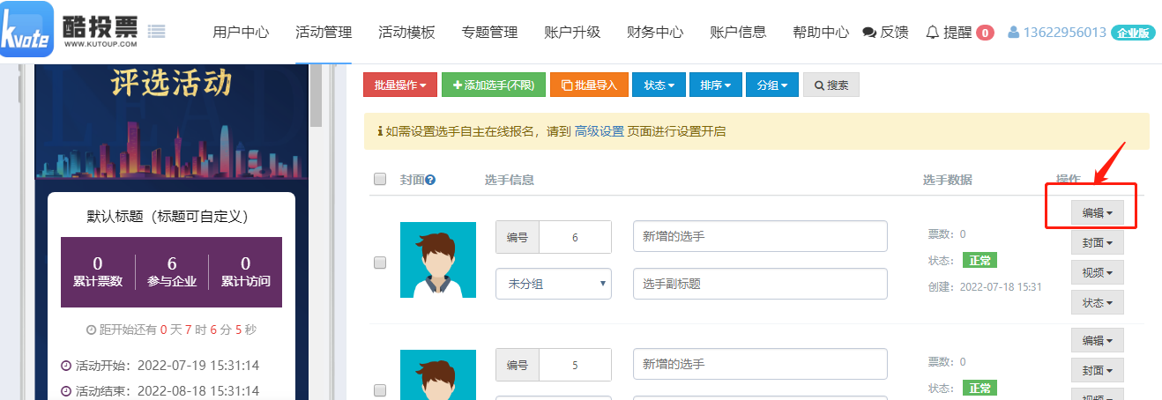Click the name field of contestant 5
The width and height of the screenshot is (1162, 400).
click(760, 364)
